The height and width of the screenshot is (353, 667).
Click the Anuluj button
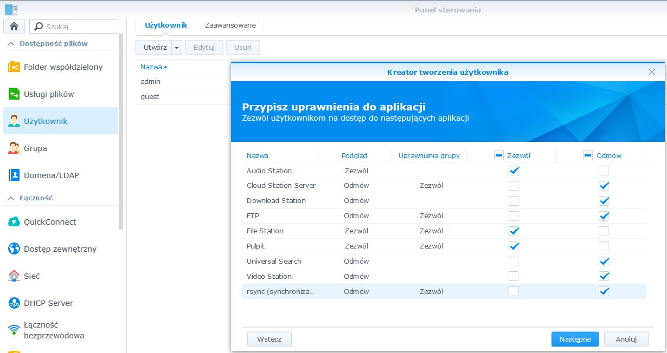(626, 339)
